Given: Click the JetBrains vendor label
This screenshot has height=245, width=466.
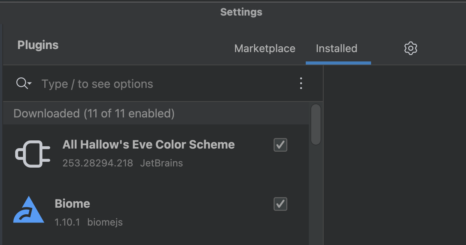Looking at the screenshot, I should pos(161,163).
